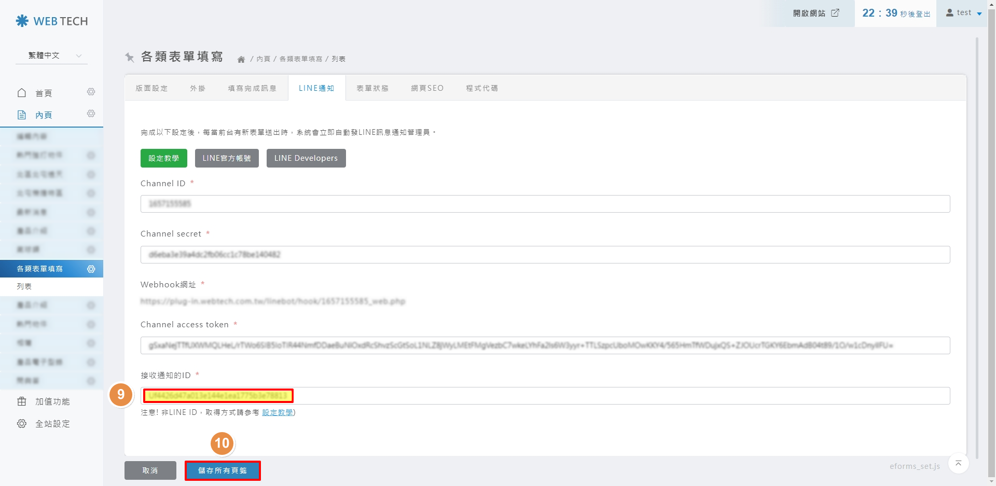
Task: Select 列表 in the sidebar submenu
Action: (24, 286)
